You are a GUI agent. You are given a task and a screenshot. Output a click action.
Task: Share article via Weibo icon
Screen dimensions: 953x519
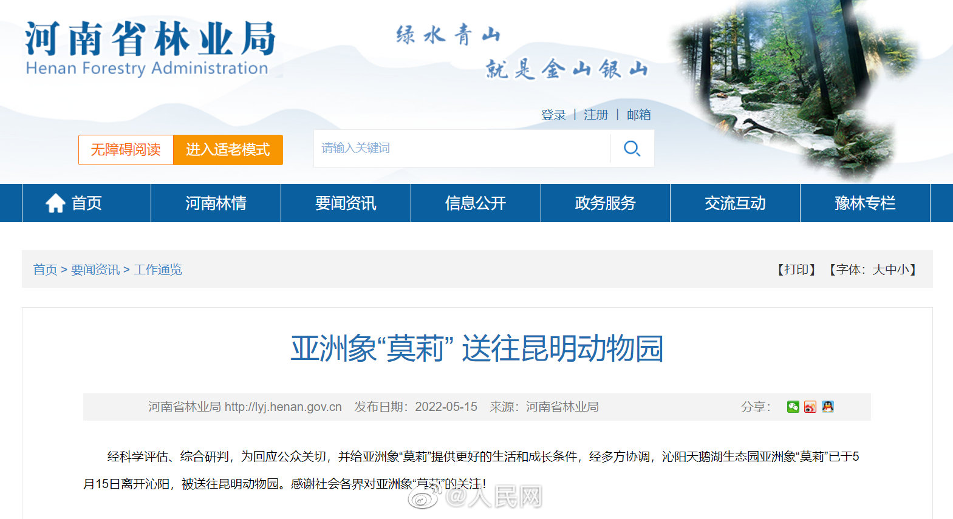(810, 407)
